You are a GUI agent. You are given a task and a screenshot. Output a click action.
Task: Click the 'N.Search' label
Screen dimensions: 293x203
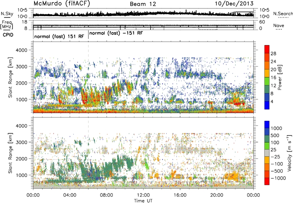[x=283, y=14]
